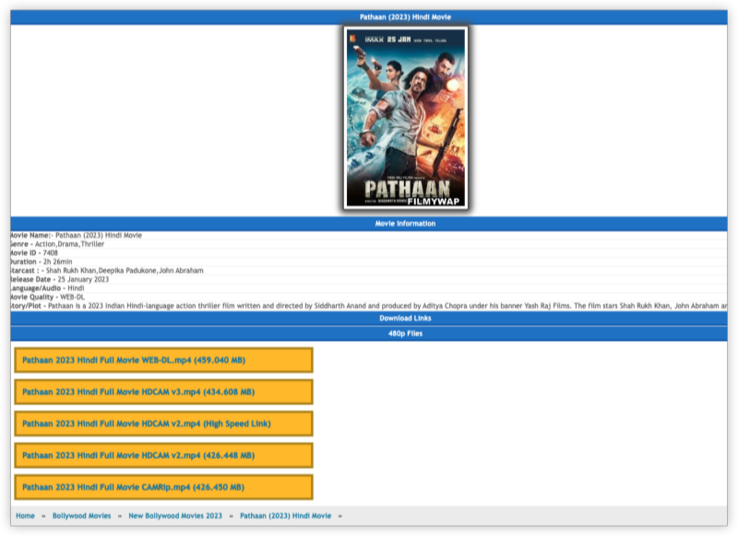Select the Starcast line with Shah Rukh Khan
Screen dimensions: 738x537
click(369, 271)
